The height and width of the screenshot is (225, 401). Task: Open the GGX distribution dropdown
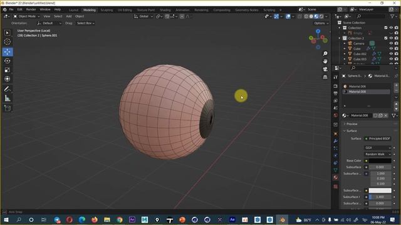coord(377,147)
